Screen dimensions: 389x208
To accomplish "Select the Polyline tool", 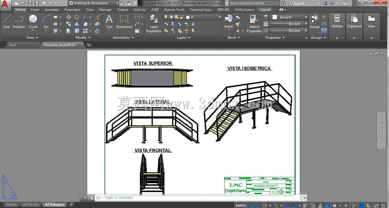I will pyautogui.click(x=19, y=22).
